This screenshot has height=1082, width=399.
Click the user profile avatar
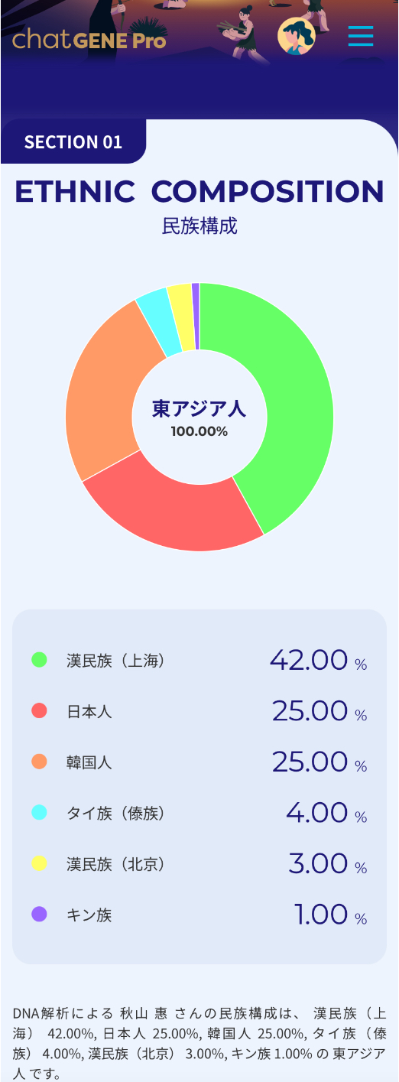pyautogui.click(x=297, y=36)
